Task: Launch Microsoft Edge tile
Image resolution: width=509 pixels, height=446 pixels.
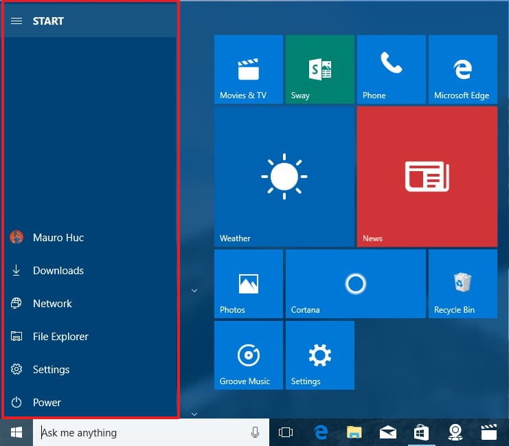Action: (x=463, y=69)
